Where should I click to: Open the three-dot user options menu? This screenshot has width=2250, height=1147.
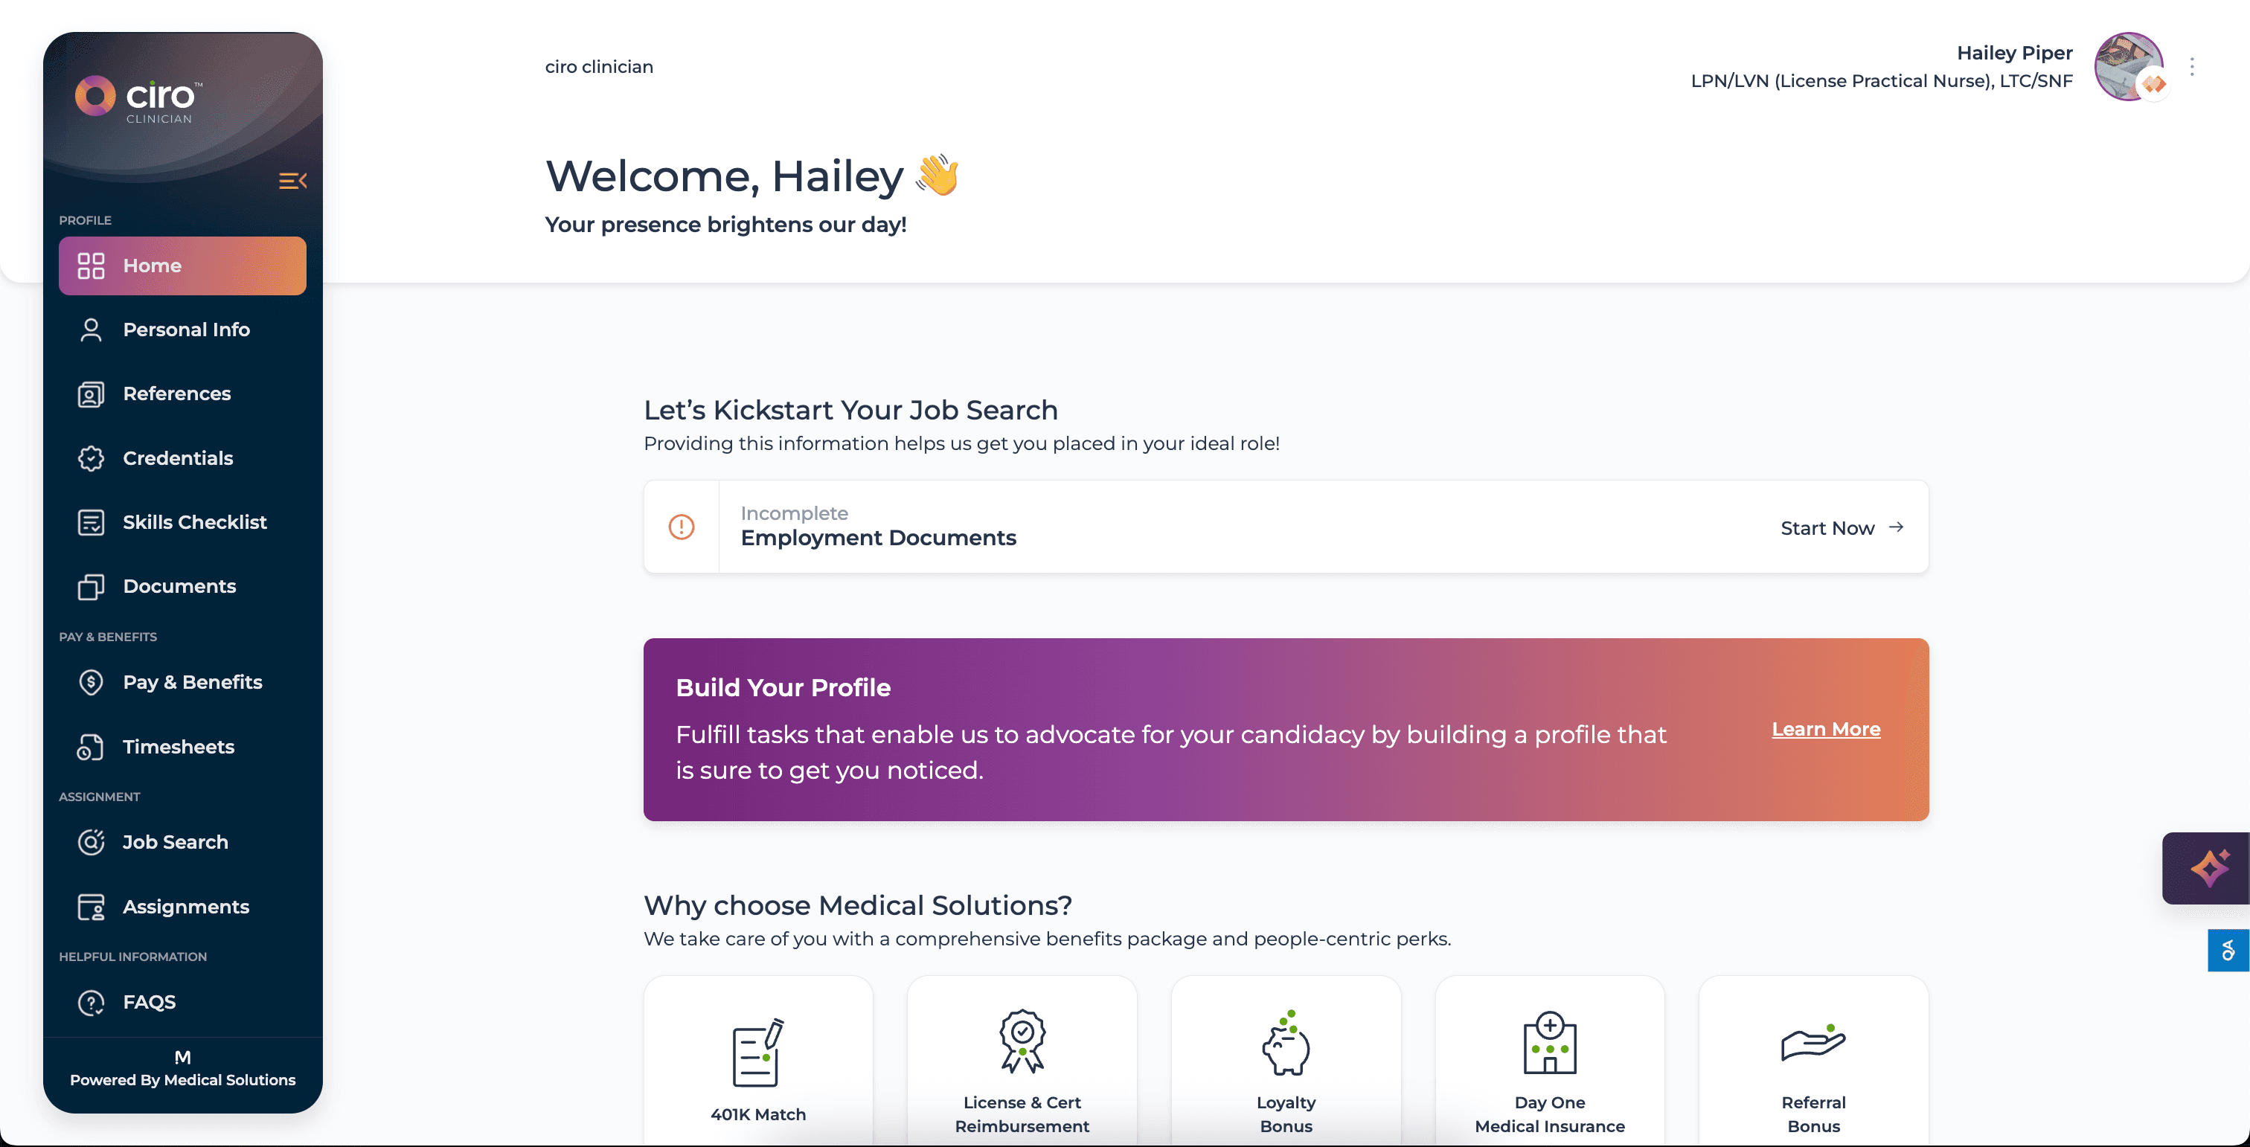click(x=2191, y=67)
